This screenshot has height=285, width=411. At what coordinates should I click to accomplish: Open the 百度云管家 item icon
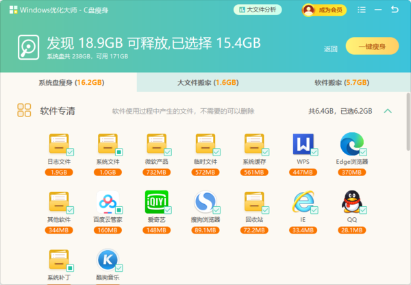click(108, 202)
